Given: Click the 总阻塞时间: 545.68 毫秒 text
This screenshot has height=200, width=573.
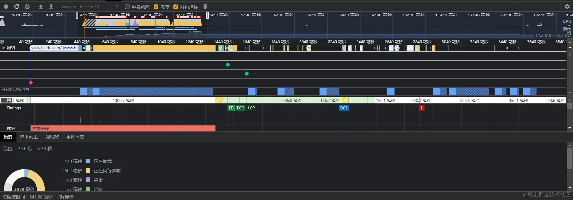Looking at the screenshot, I should 27,197.
